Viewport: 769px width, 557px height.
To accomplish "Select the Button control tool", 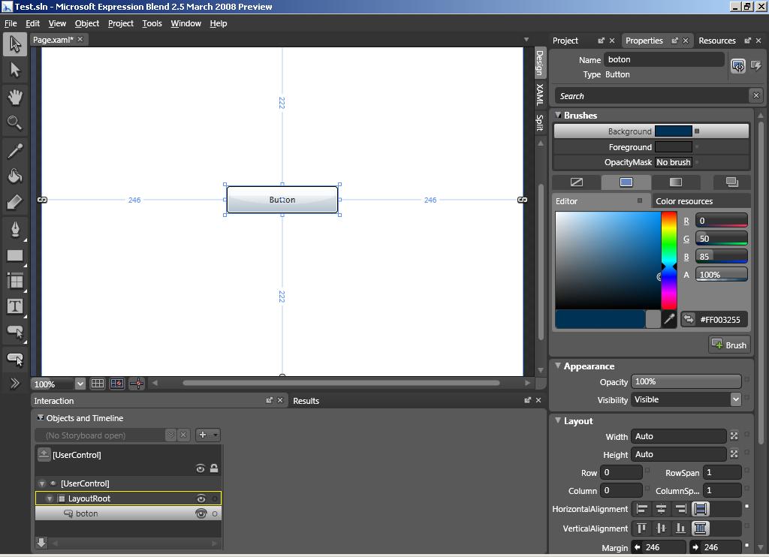I will click(x=15, y=333).
